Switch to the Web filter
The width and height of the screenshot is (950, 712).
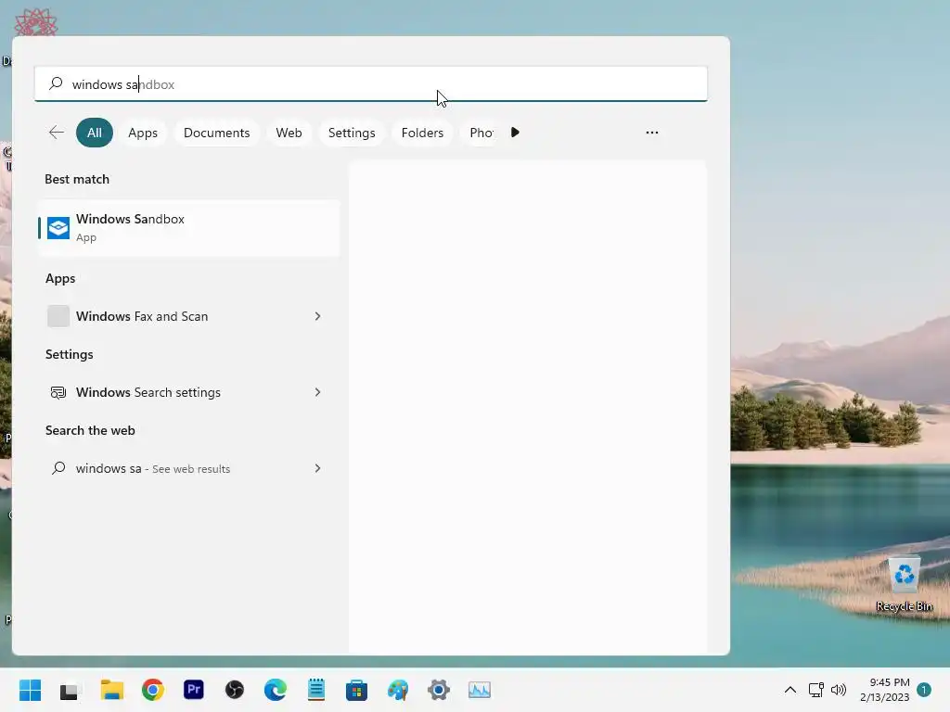coord(289,133)
